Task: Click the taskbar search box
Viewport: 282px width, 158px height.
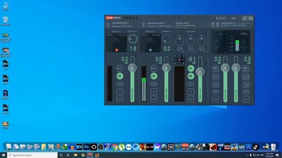Action: click(32, 155)
